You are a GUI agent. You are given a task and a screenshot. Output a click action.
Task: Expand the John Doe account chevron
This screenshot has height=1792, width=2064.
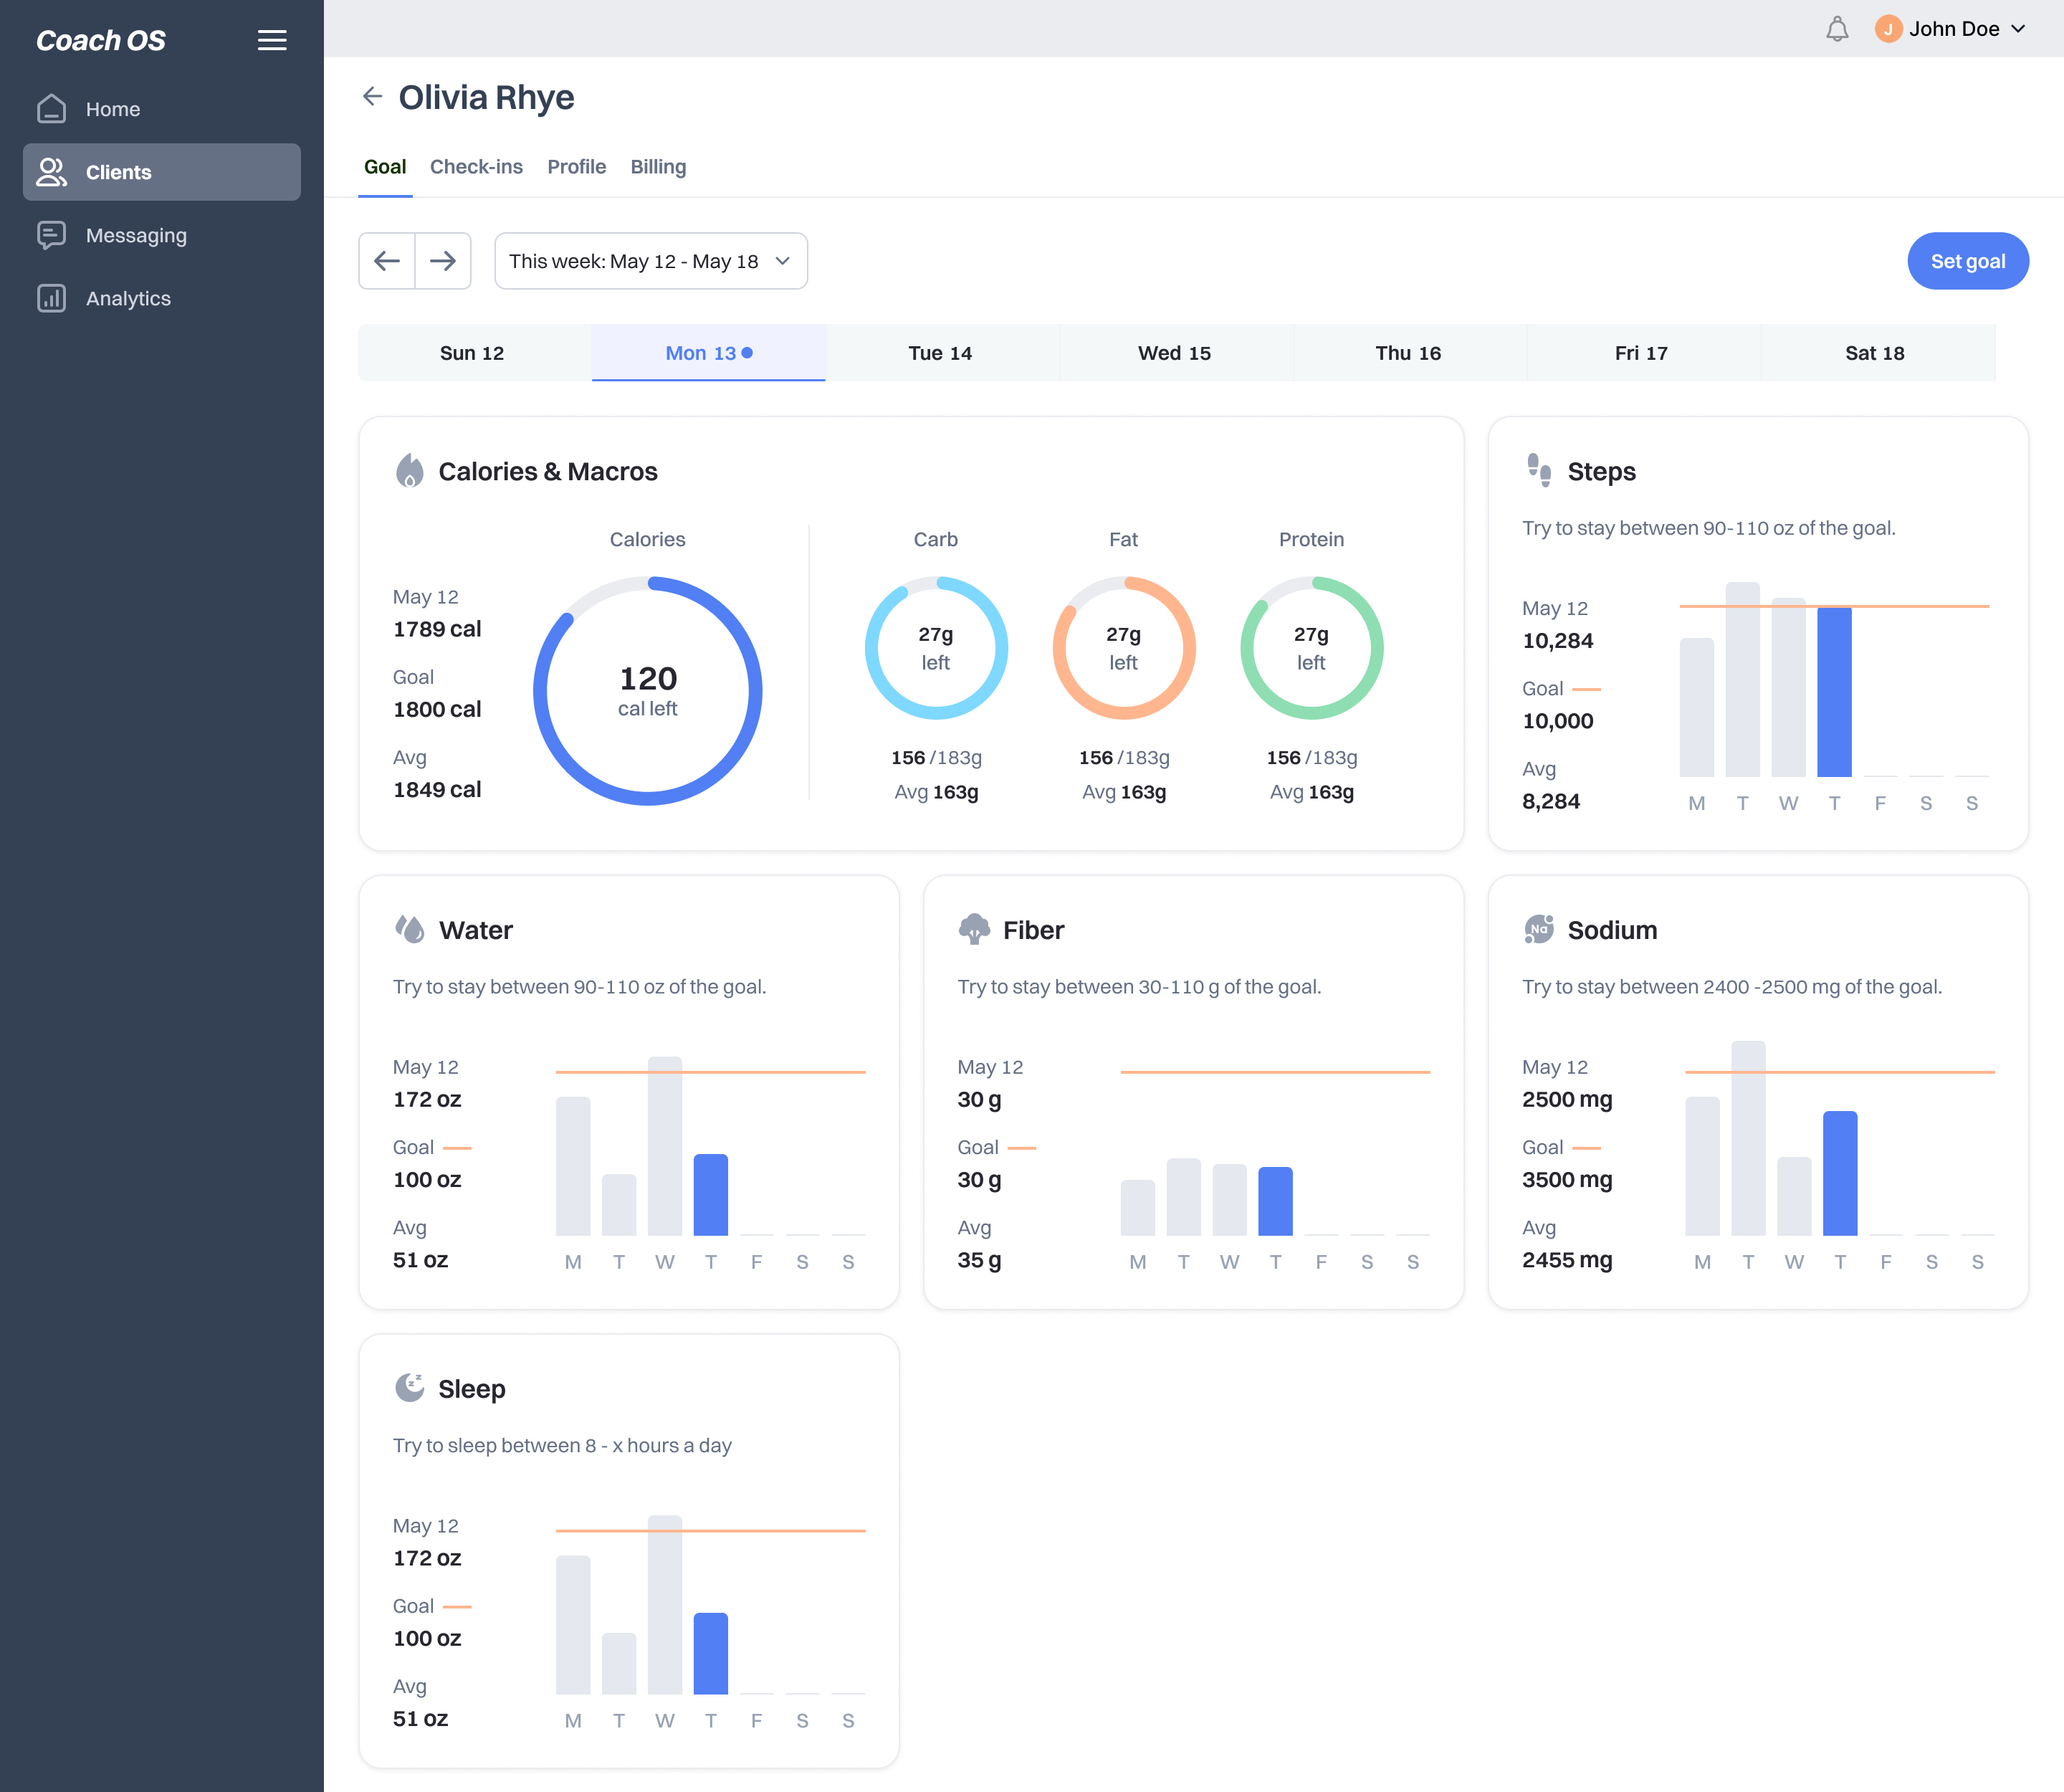click(2018, 29)
